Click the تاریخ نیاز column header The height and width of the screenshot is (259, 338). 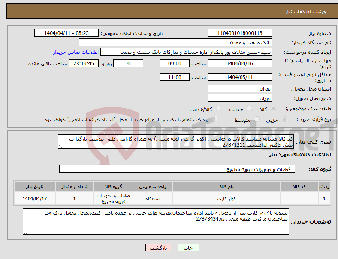(35, 187)
